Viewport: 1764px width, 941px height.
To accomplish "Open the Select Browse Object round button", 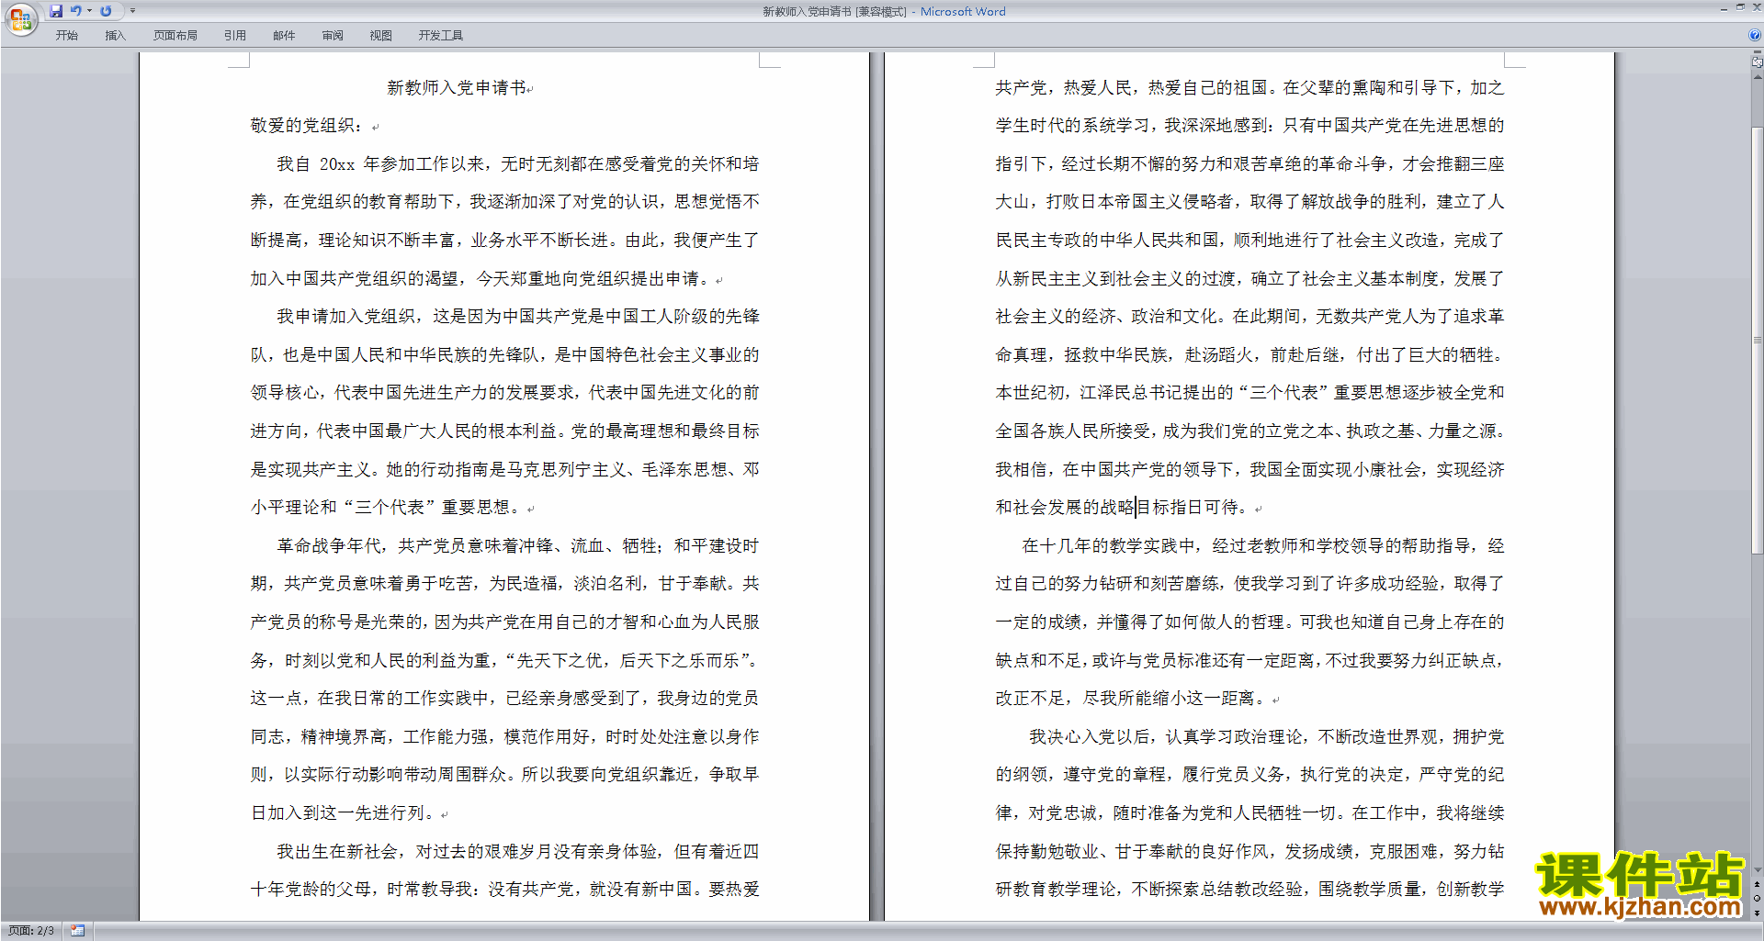I will click(1758, 899).
